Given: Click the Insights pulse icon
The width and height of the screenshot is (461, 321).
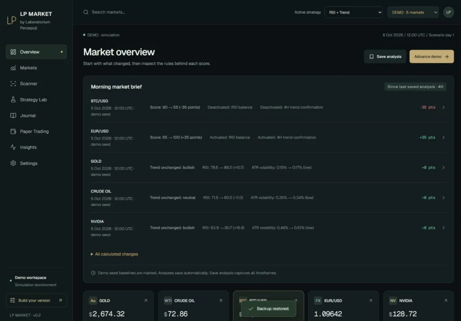Looking at the screenshot, I should click(13, 147).
